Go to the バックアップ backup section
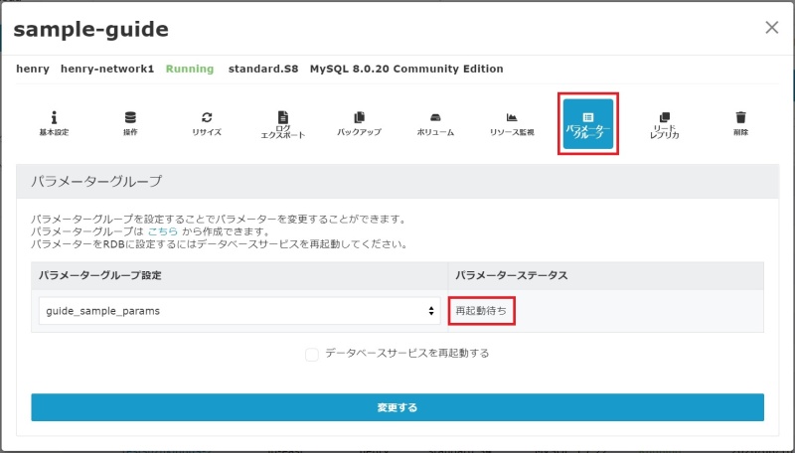The height and width of the screenshot is (453, 795). point(359,123)
